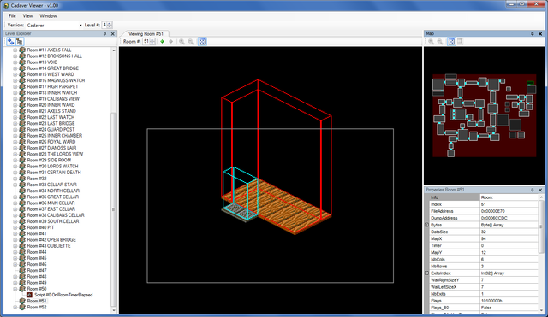Screen dimensions: 548x317
Task: Collapse the Room #50 node
Action: point(15,289)
